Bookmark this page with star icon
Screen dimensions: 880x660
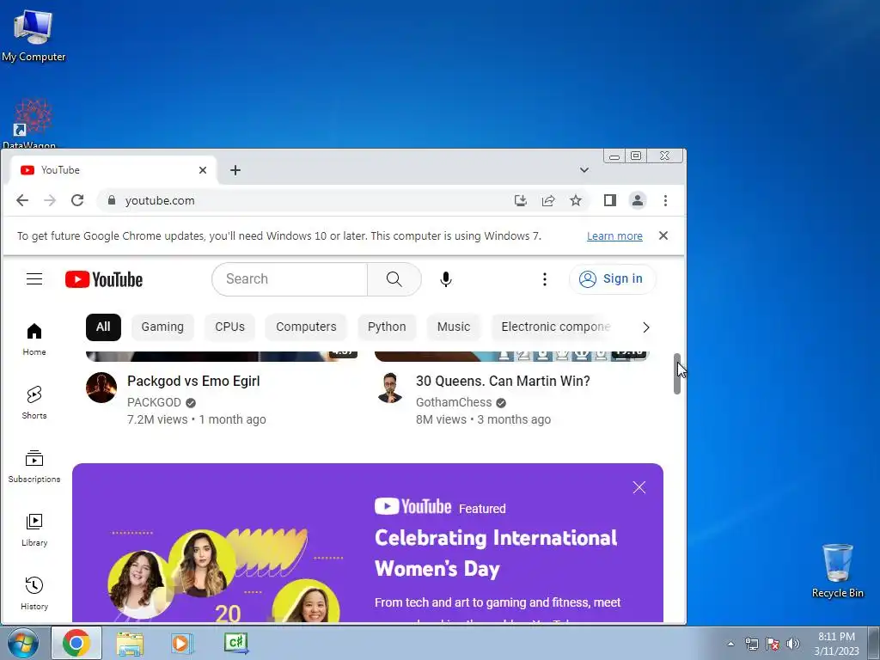coord(575,200)
